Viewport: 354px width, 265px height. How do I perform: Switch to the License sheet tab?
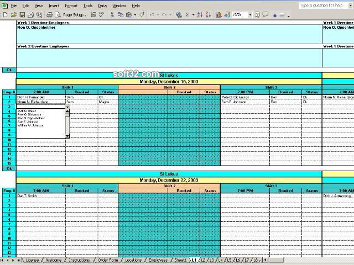tap(32, 260)
